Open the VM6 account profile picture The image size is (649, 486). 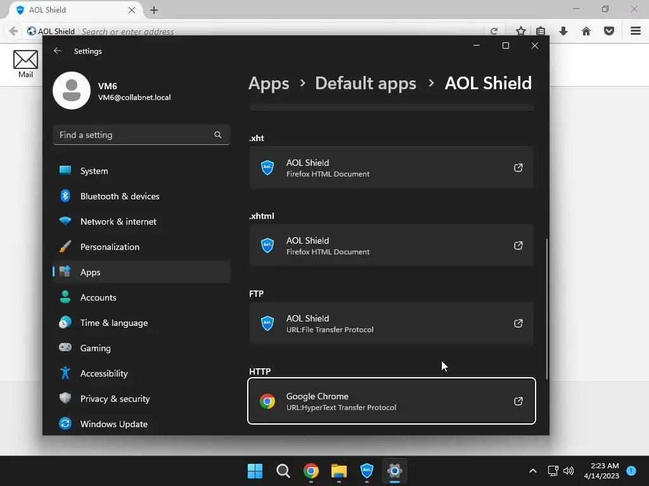point(72,90)
